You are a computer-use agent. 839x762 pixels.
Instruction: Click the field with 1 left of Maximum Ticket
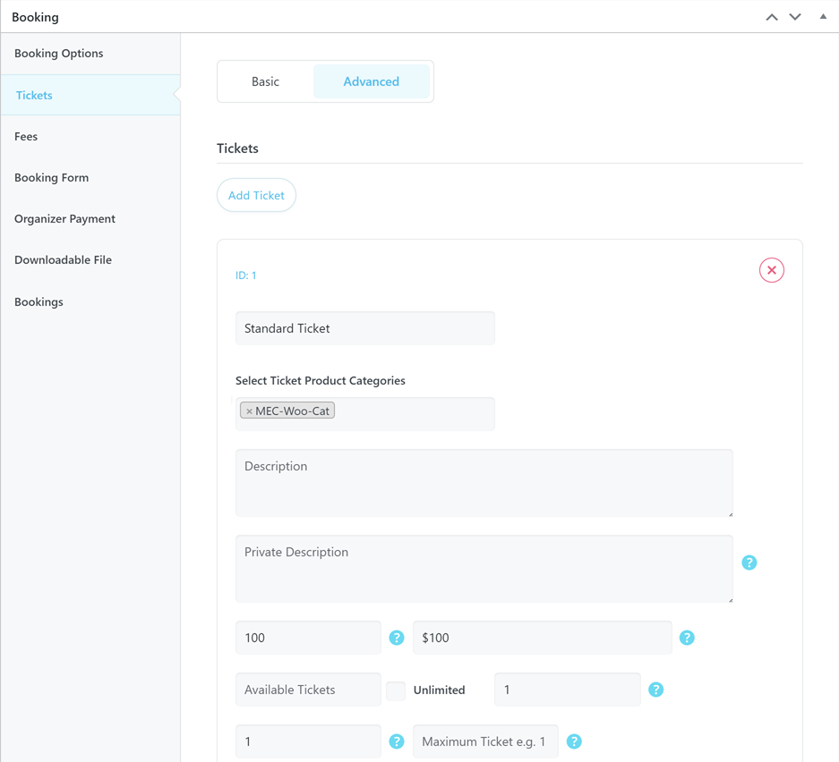[308, 741]
